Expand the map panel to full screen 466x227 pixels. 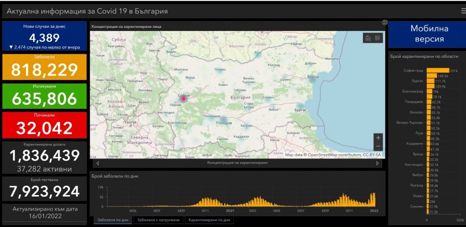coord(385,23)
